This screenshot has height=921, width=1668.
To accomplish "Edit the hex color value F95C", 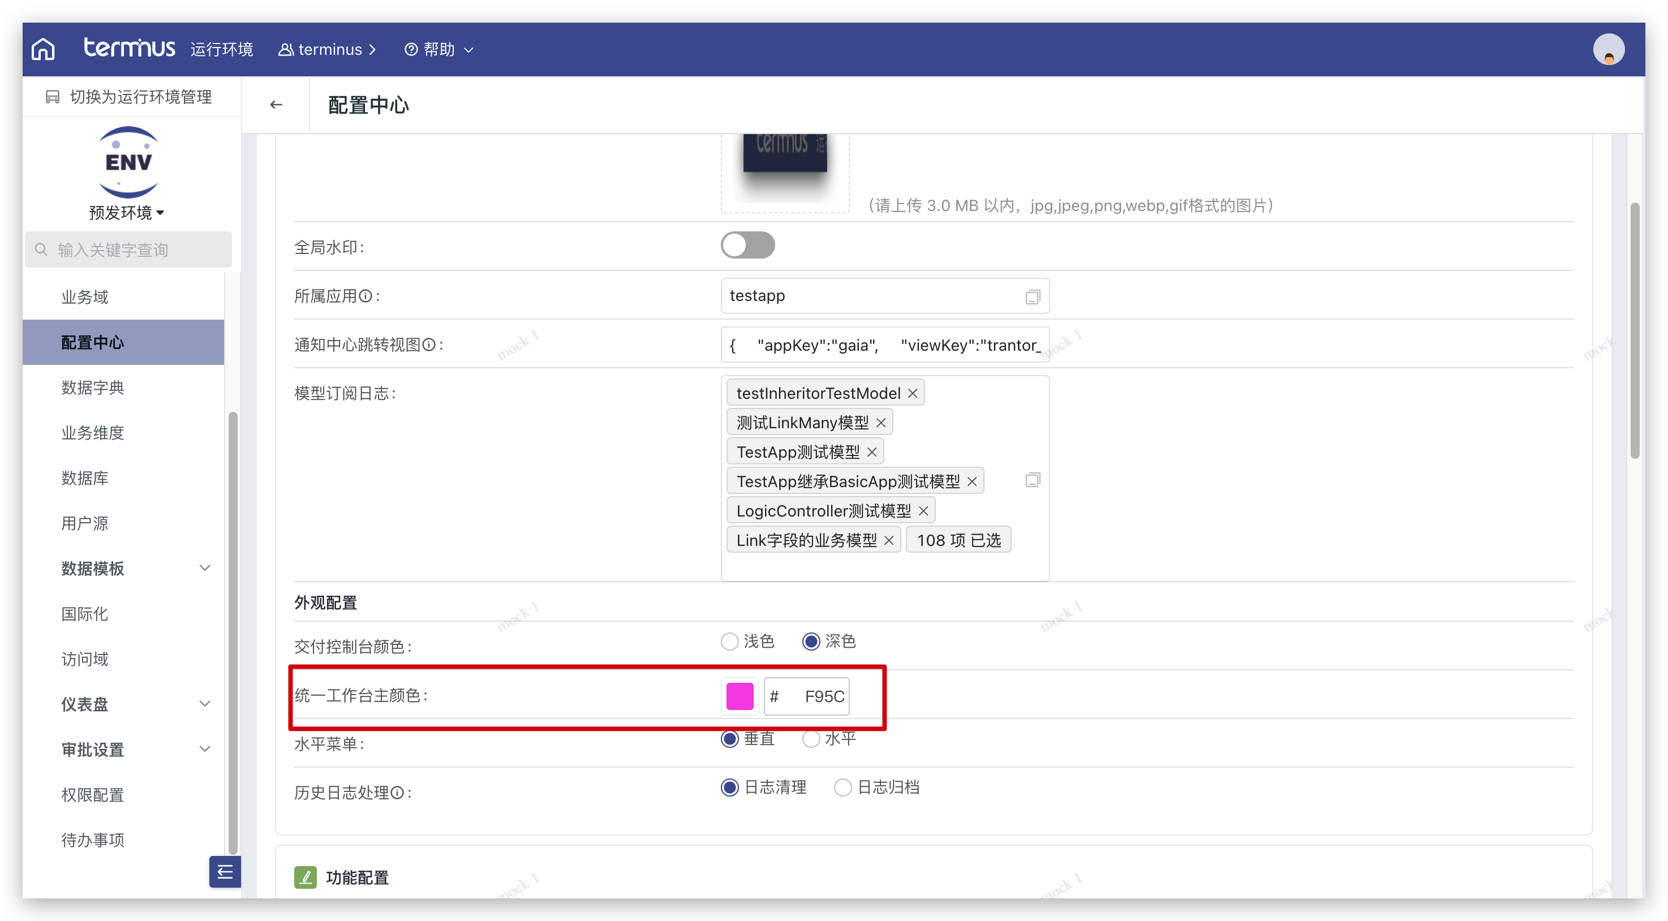I will pos(806,696).
